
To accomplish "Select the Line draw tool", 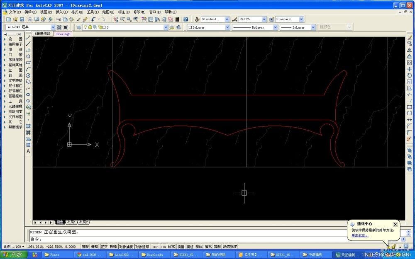I will [28, 38].
